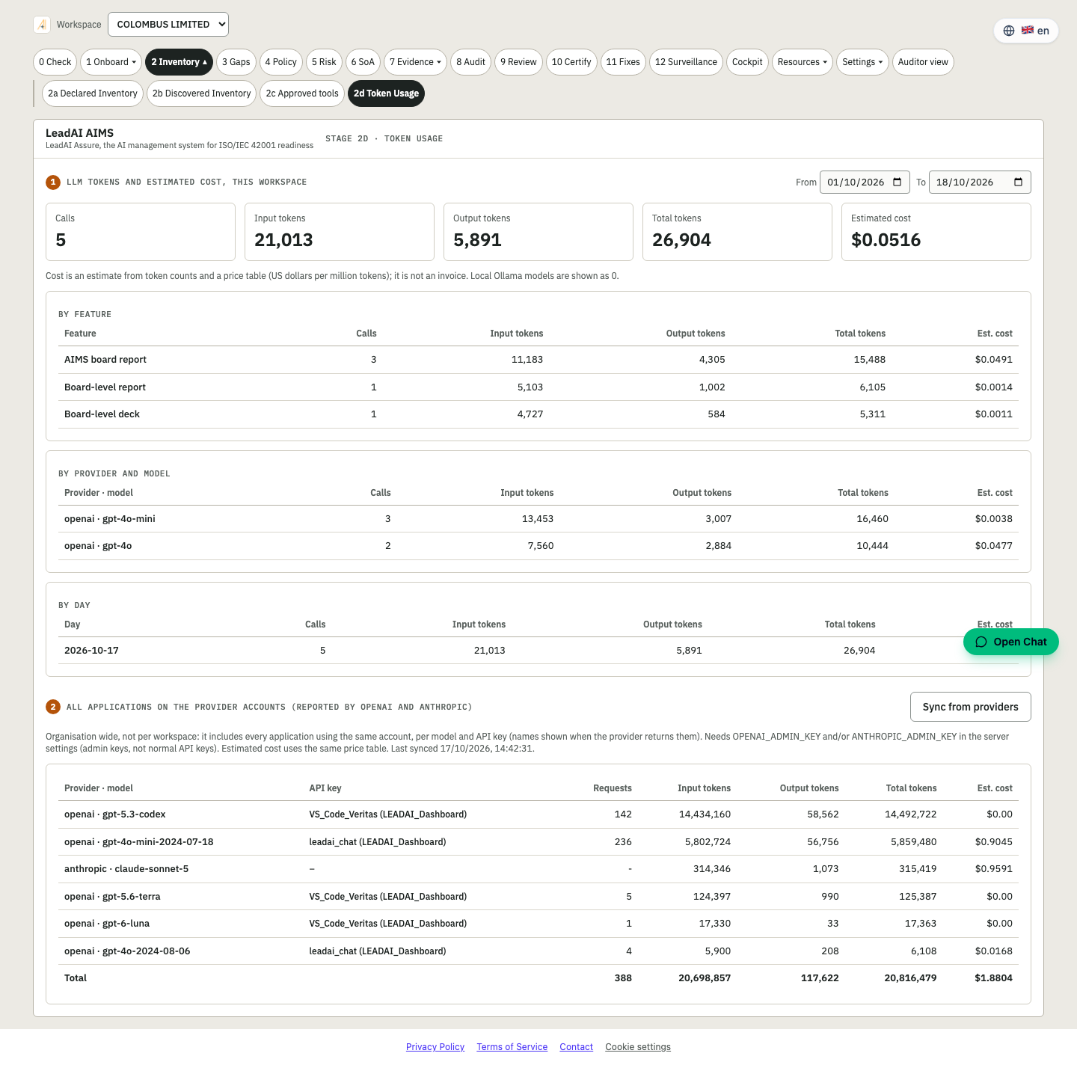Go to 12 Surveillance stage
The width and height of the screenshot is (1077, 1065).
[x=686, y=62]
